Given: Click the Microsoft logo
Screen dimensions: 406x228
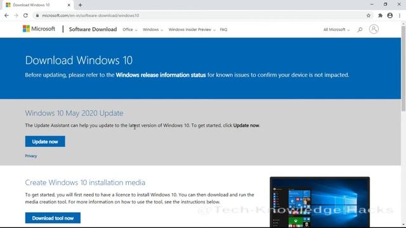Looking at the screenshot, I should pos(39,28).
